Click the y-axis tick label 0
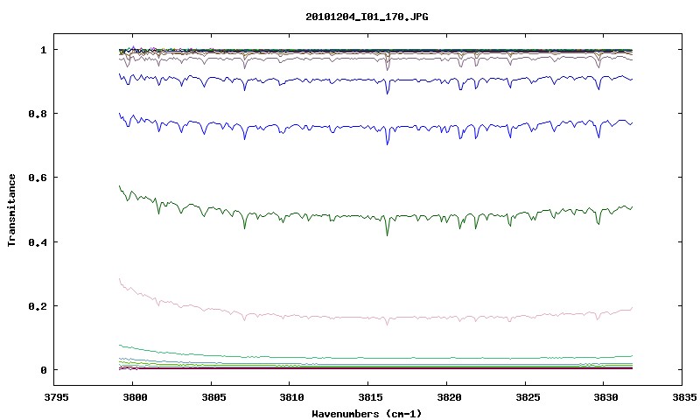 (x=43, y=370)
